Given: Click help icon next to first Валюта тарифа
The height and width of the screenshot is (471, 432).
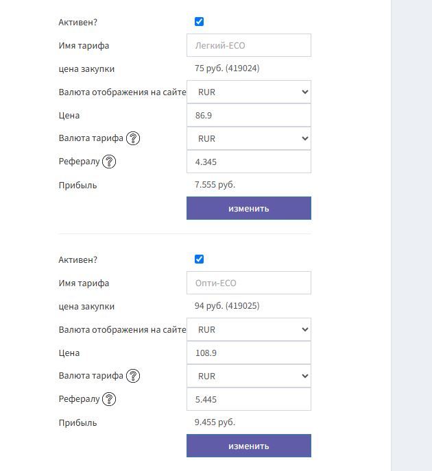Looking at the screenshot, I should 133,138.
